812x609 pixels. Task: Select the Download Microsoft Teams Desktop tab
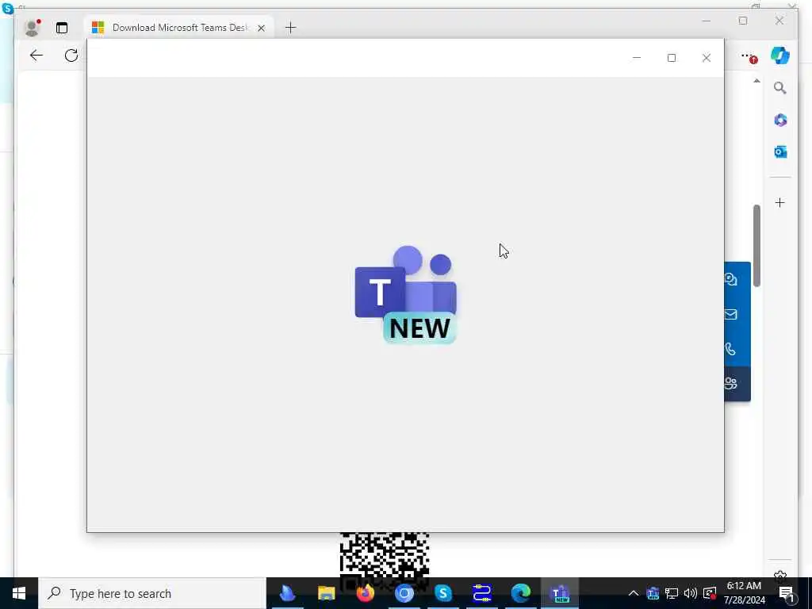tap(178, 28)
